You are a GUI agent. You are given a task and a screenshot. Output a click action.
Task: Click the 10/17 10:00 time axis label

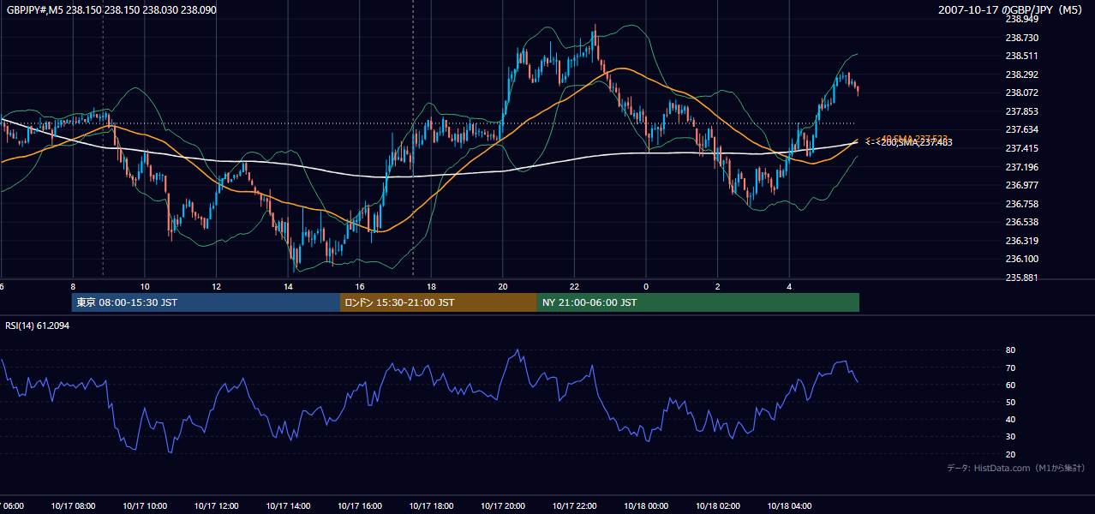coord(144,506)
